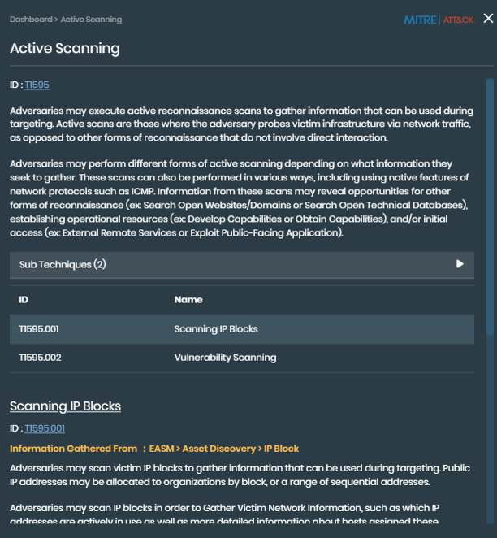Screen dimensions: 497x538
Task: Click the large Active Scanning page title
Action: click(x=65, y=48)
